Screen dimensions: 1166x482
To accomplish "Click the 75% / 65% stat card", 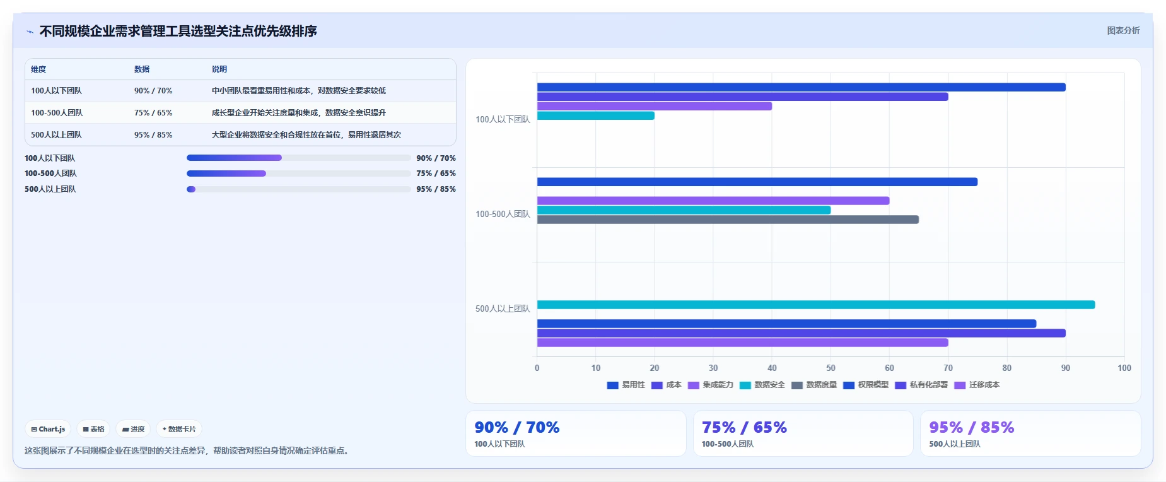I will pos(803,433).
